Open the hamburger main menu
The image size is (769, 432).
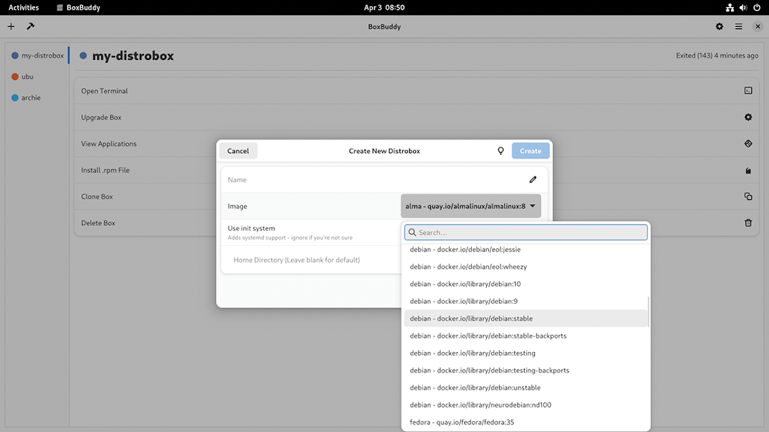(x=739, y=26)
